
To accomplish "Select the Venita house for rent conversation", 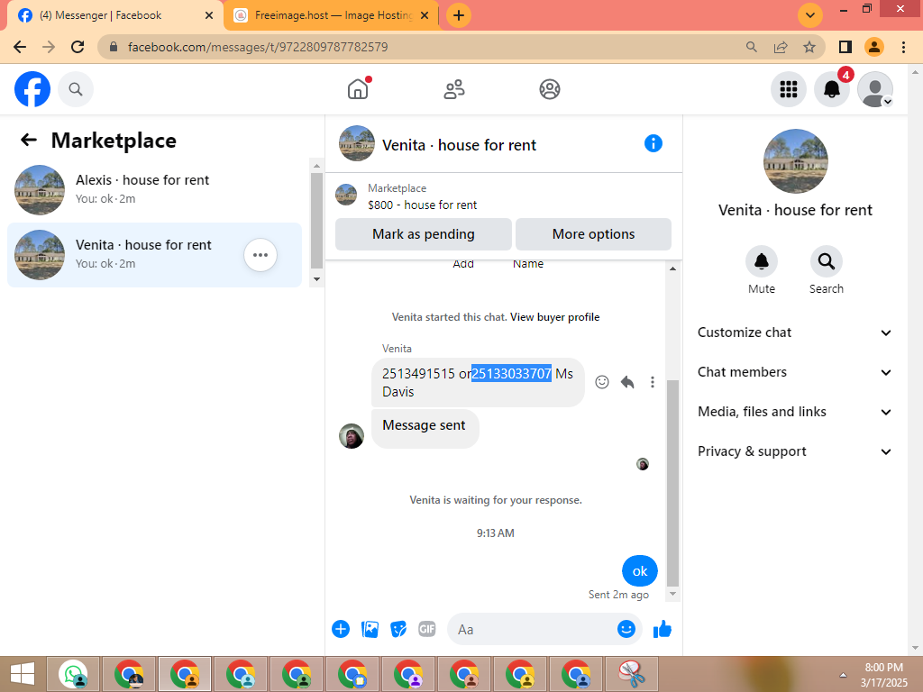I will (x=154, y=255).
